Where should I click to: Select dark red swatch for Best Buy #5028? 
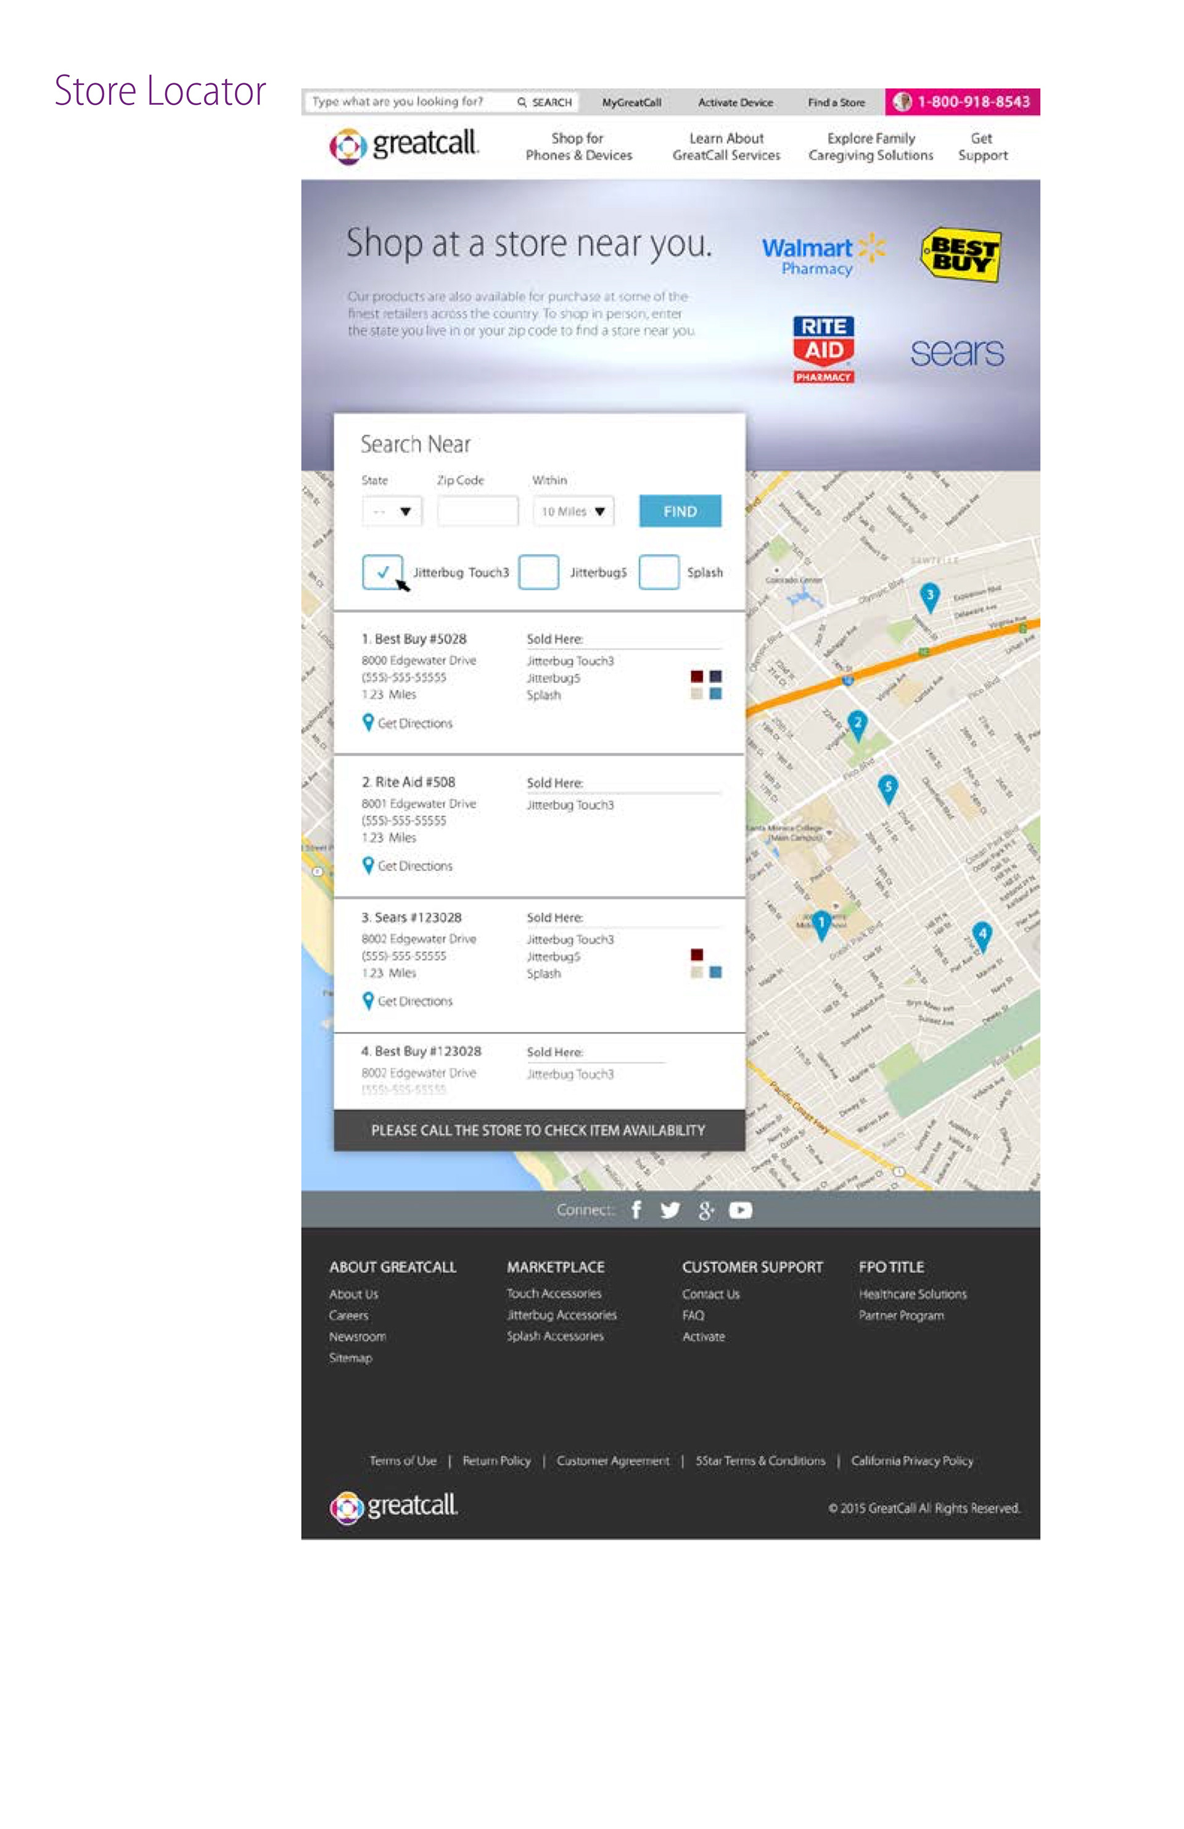click(x=697, y=676)
